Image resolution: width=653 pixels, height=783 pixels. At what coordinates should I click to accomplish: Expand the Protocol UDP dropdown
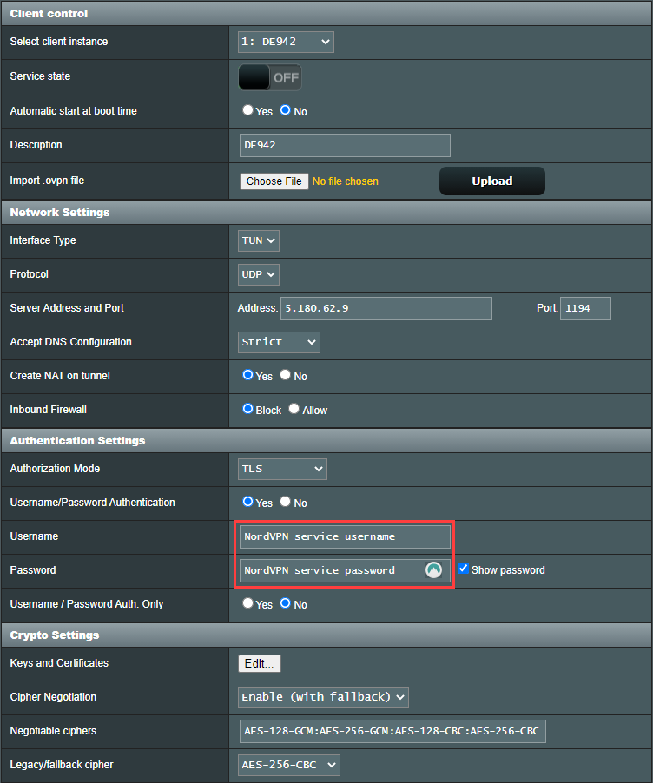(259, 274)
